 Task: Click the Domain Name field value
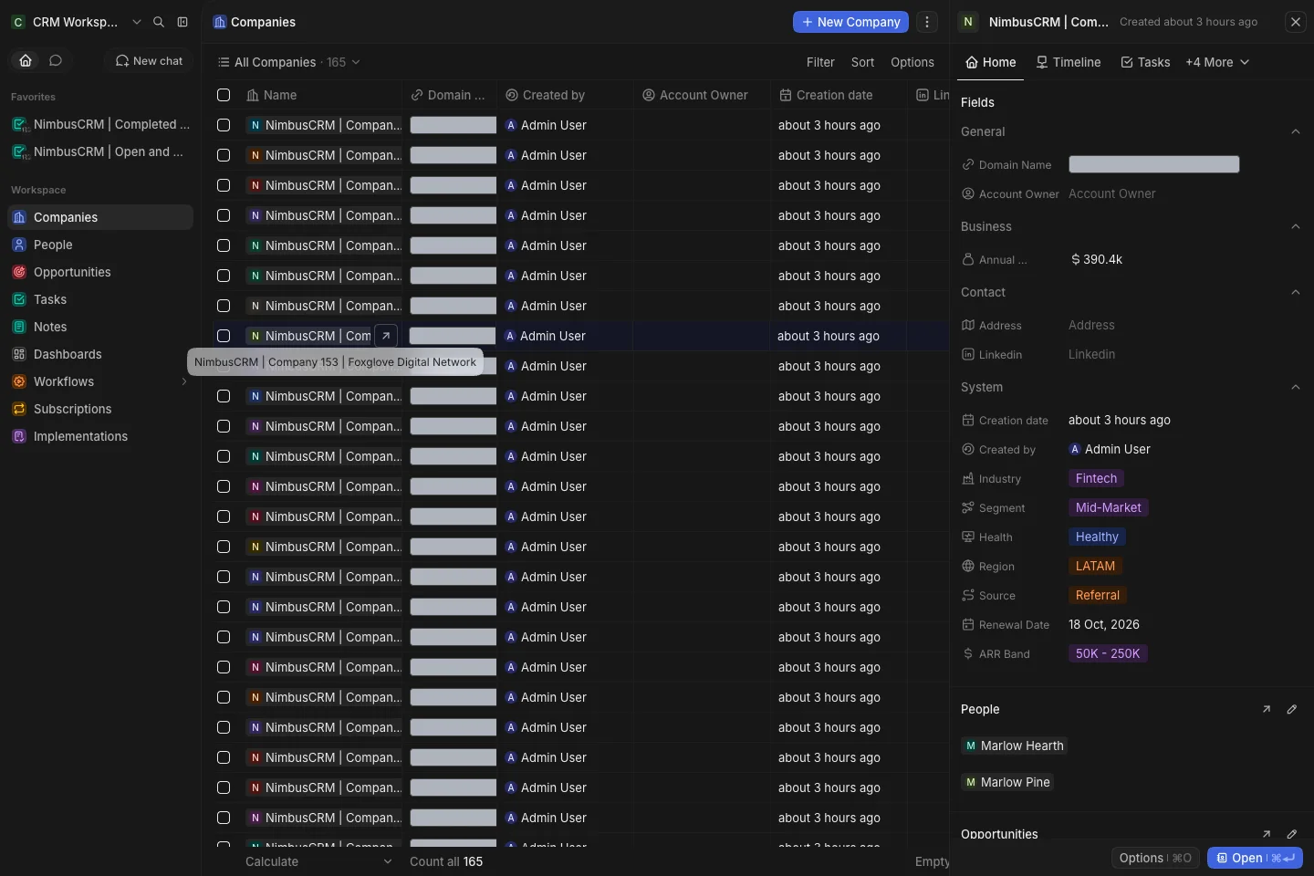(1154, 164)
